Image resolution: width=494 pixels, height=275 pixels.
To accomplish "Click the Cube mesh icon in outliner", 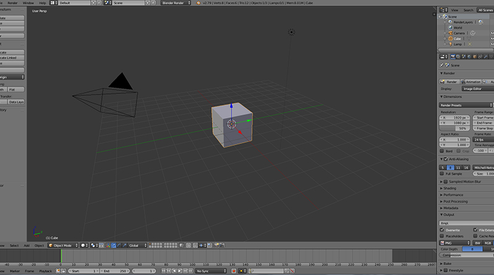I will (450, 38).
